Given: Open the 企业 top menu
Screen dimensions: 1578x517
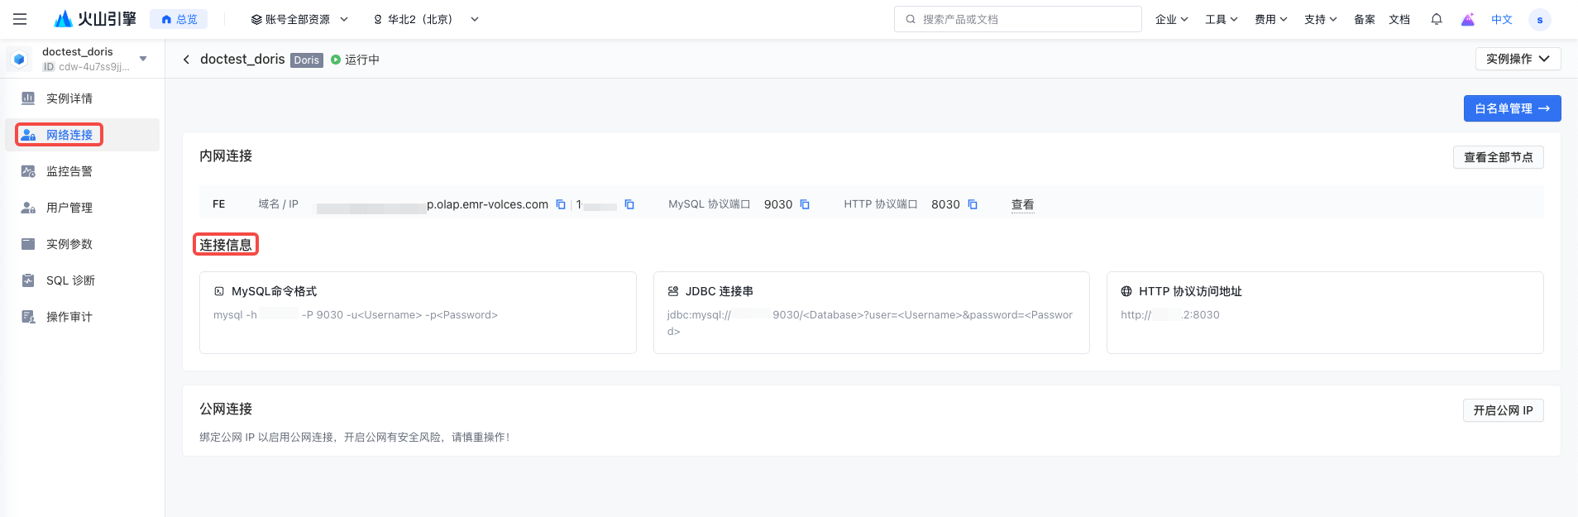Looking at the screenshot, I should point(1171,19).
